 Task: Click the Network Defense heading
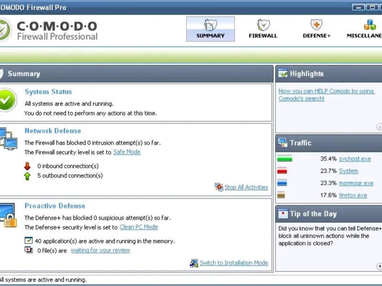pos(53,131)
